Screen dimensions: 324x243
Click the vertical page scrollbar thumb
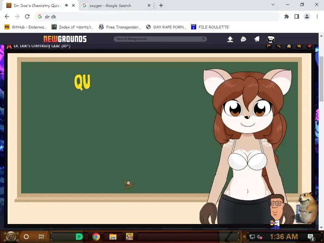pos(321,79)
